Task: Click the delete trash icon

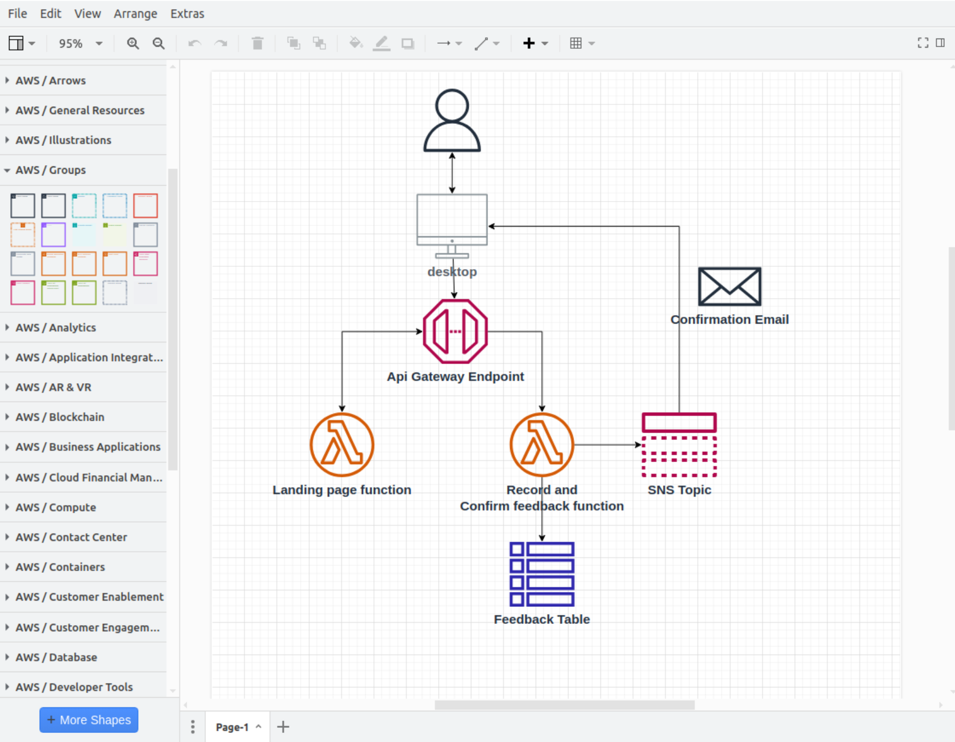Action: click(x=257, y=43)
